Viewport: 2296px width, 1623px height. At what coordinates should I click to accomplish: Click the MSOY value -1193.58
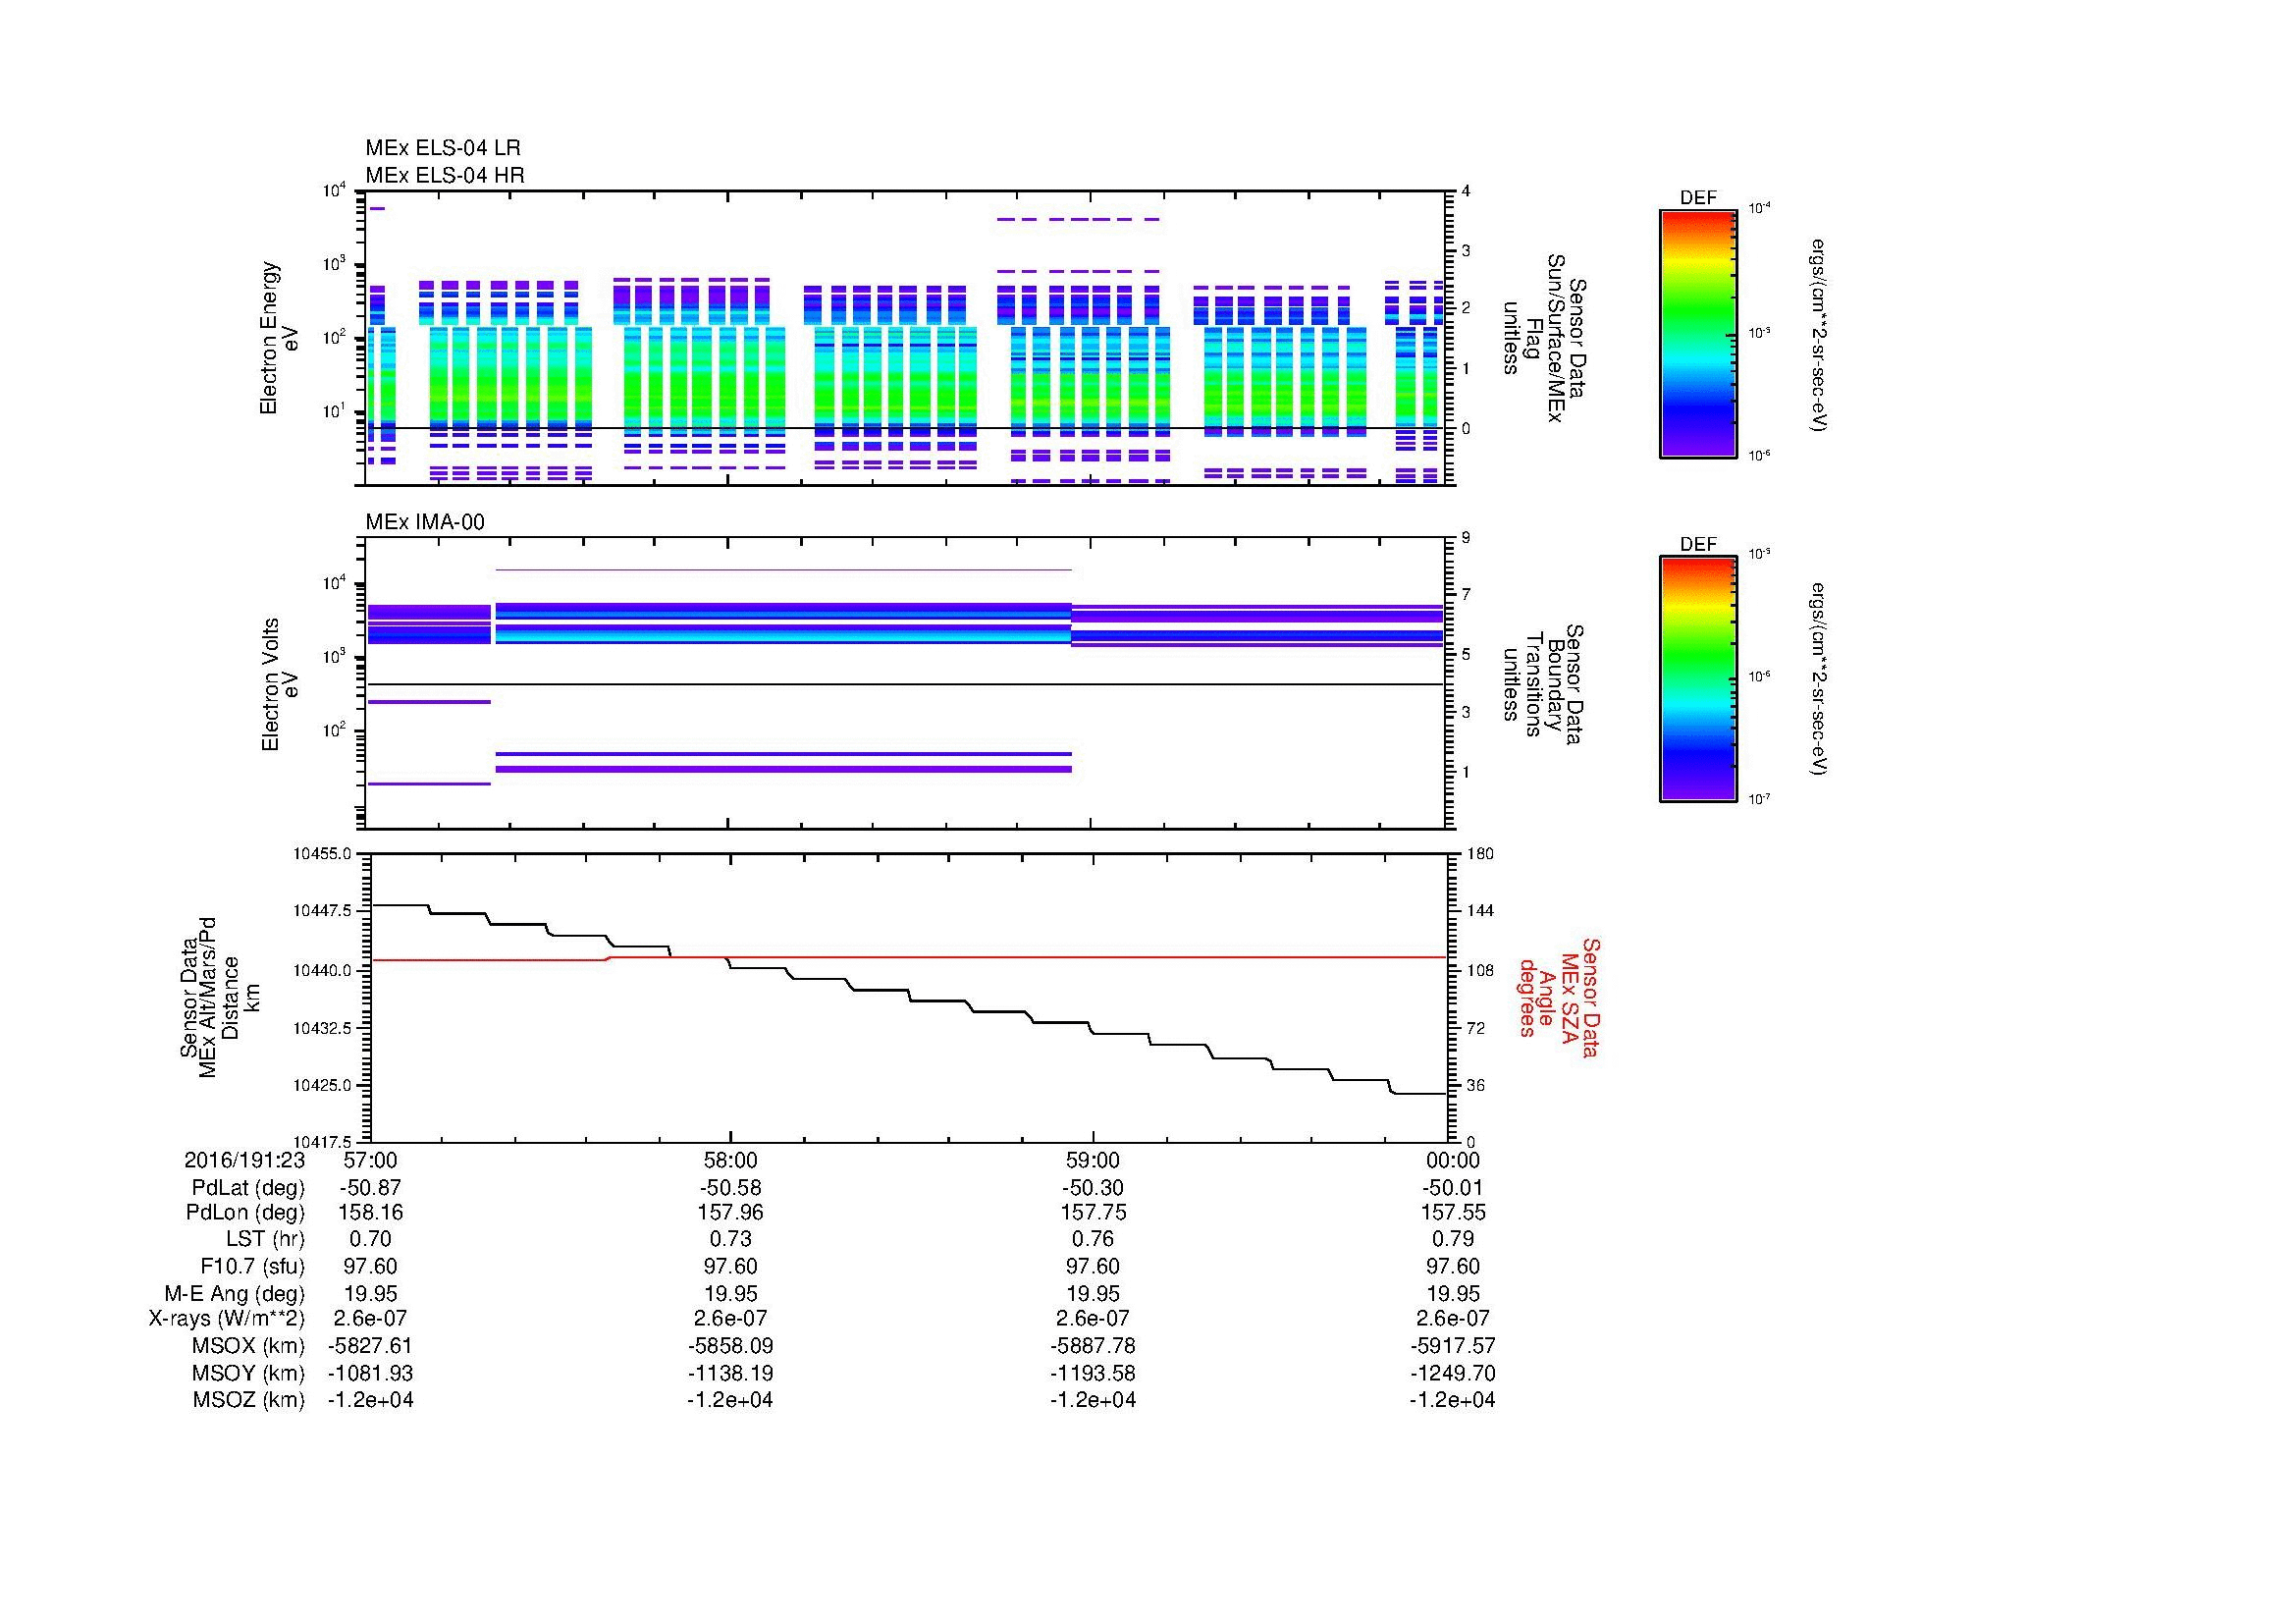(x=1093, y=1373)
